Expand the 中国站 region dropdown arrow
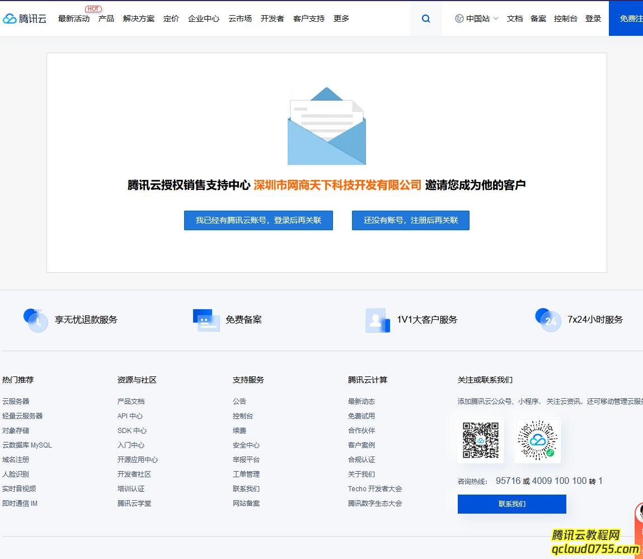This screenshot has height=559, width=643. (x=496, y=18)
